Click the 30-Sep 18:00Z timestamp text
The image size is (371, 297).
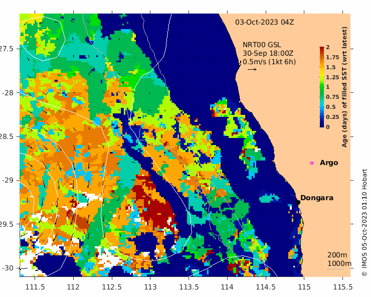click(x=268, y=53)
